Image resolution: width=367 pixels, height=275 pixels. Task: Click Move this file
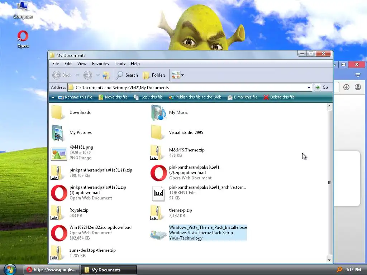[x=113, y=97]
